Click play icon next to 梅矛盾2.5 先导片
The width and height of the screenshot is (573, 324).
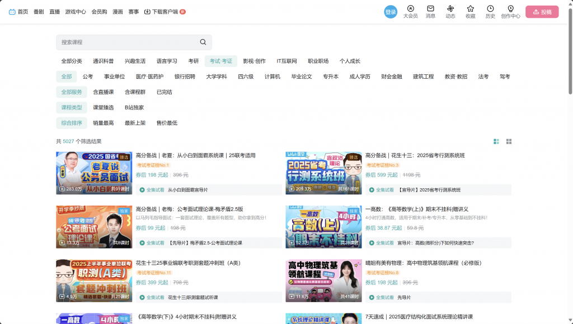pyautogui.click(x=142, y=242)
